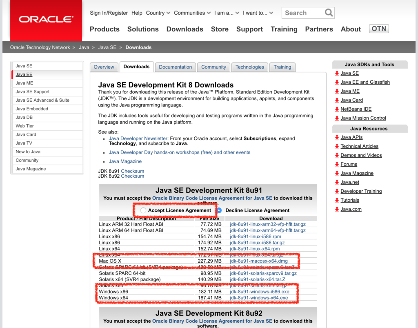Viewport: 418px width, 328px height.
Task: Open the JDK 8u91 Checksum link
Action: pyautogui.click(x=133, y=171)
